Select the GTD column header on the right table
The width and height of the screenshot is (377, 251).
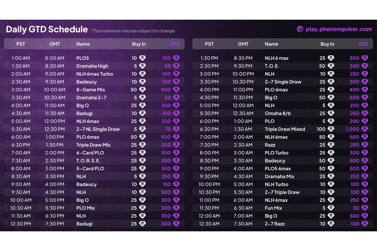[x=363, y=44]
